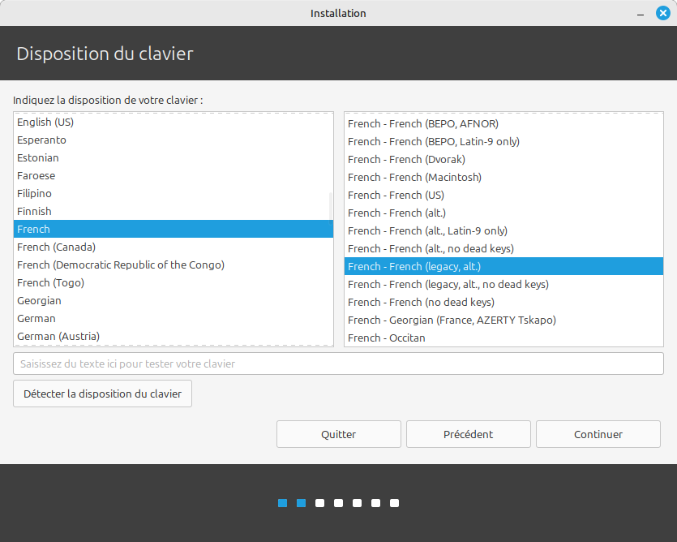Select French (legacy, alt., no dead keys)

coord(503,285)
